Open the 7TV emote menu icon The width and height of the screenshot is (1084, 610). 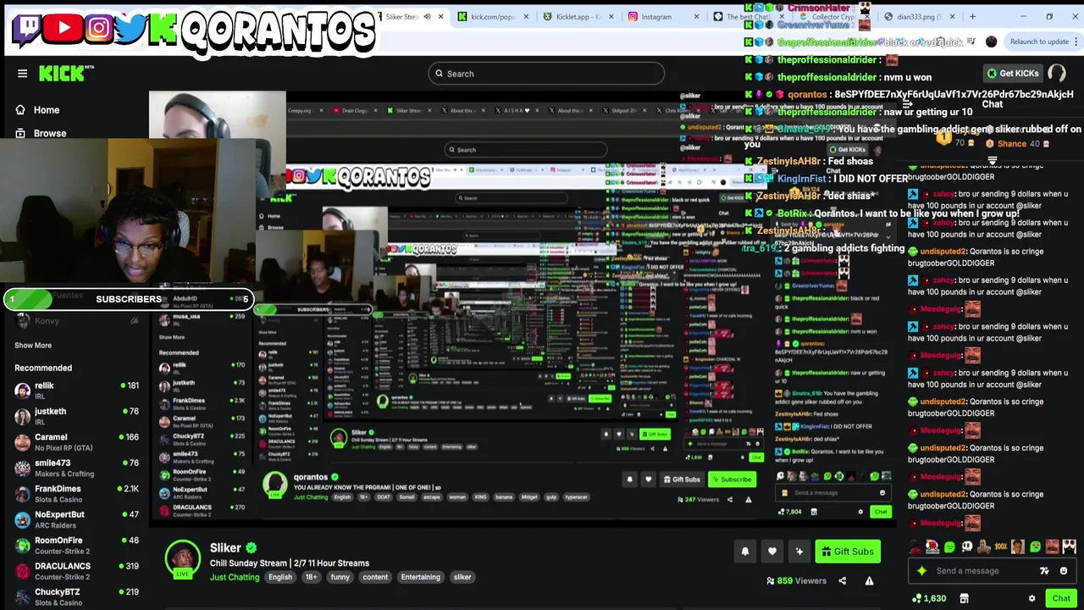(x=1044, y=571)
